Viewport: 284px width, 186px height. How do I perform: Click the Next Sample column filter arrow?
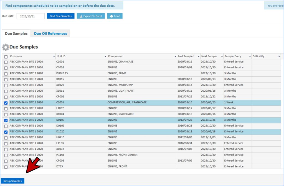click(222, 56)
